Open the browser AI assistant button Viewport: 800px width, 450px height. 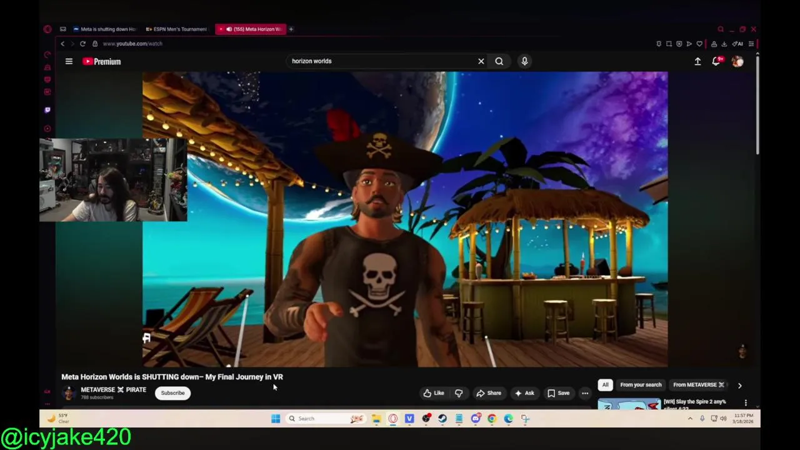tap(737, 44)
